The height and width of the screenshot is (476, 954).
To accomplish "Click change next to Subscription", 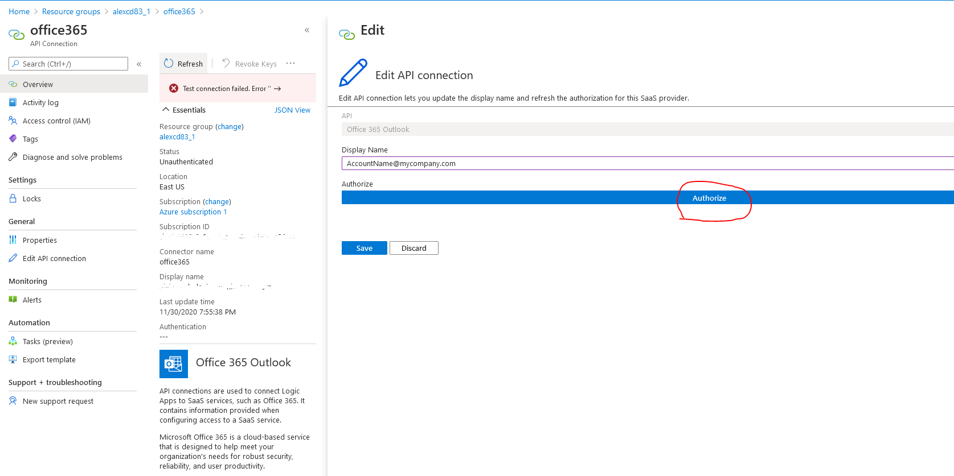I will pyautogui.click(x=217, y=201).
